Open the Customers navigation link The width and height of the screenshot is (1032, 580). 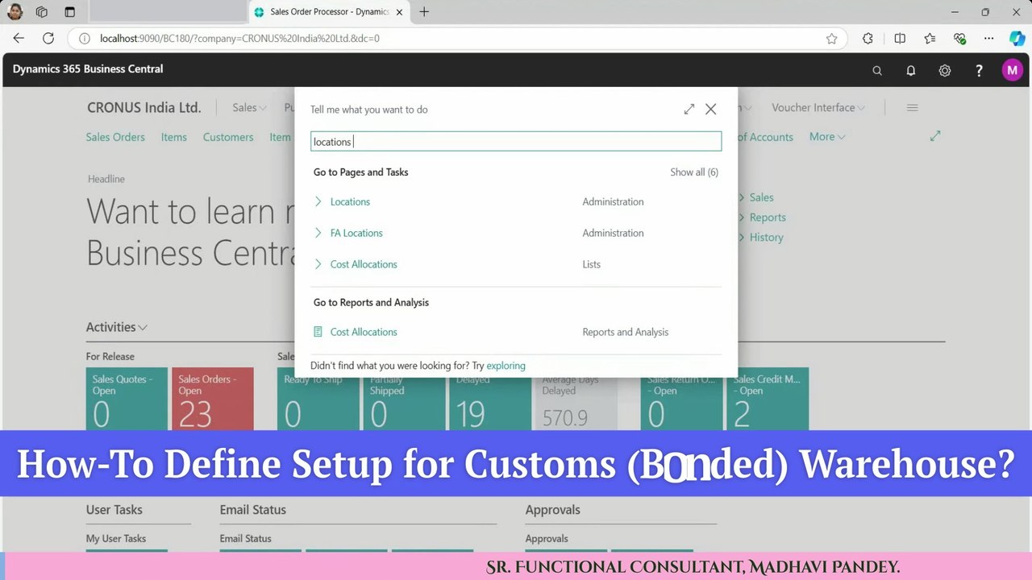pyautogui.click(x=228, y=137)
